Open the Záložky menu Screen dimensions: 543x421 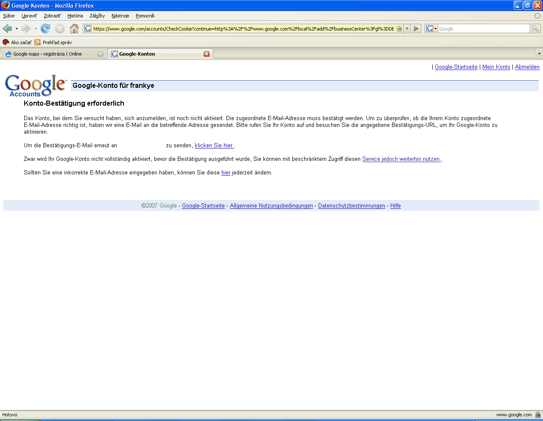(x=97, y=16)
